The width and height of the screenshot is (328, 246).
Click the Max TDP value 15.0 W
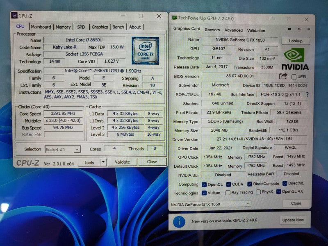[117, 47]
